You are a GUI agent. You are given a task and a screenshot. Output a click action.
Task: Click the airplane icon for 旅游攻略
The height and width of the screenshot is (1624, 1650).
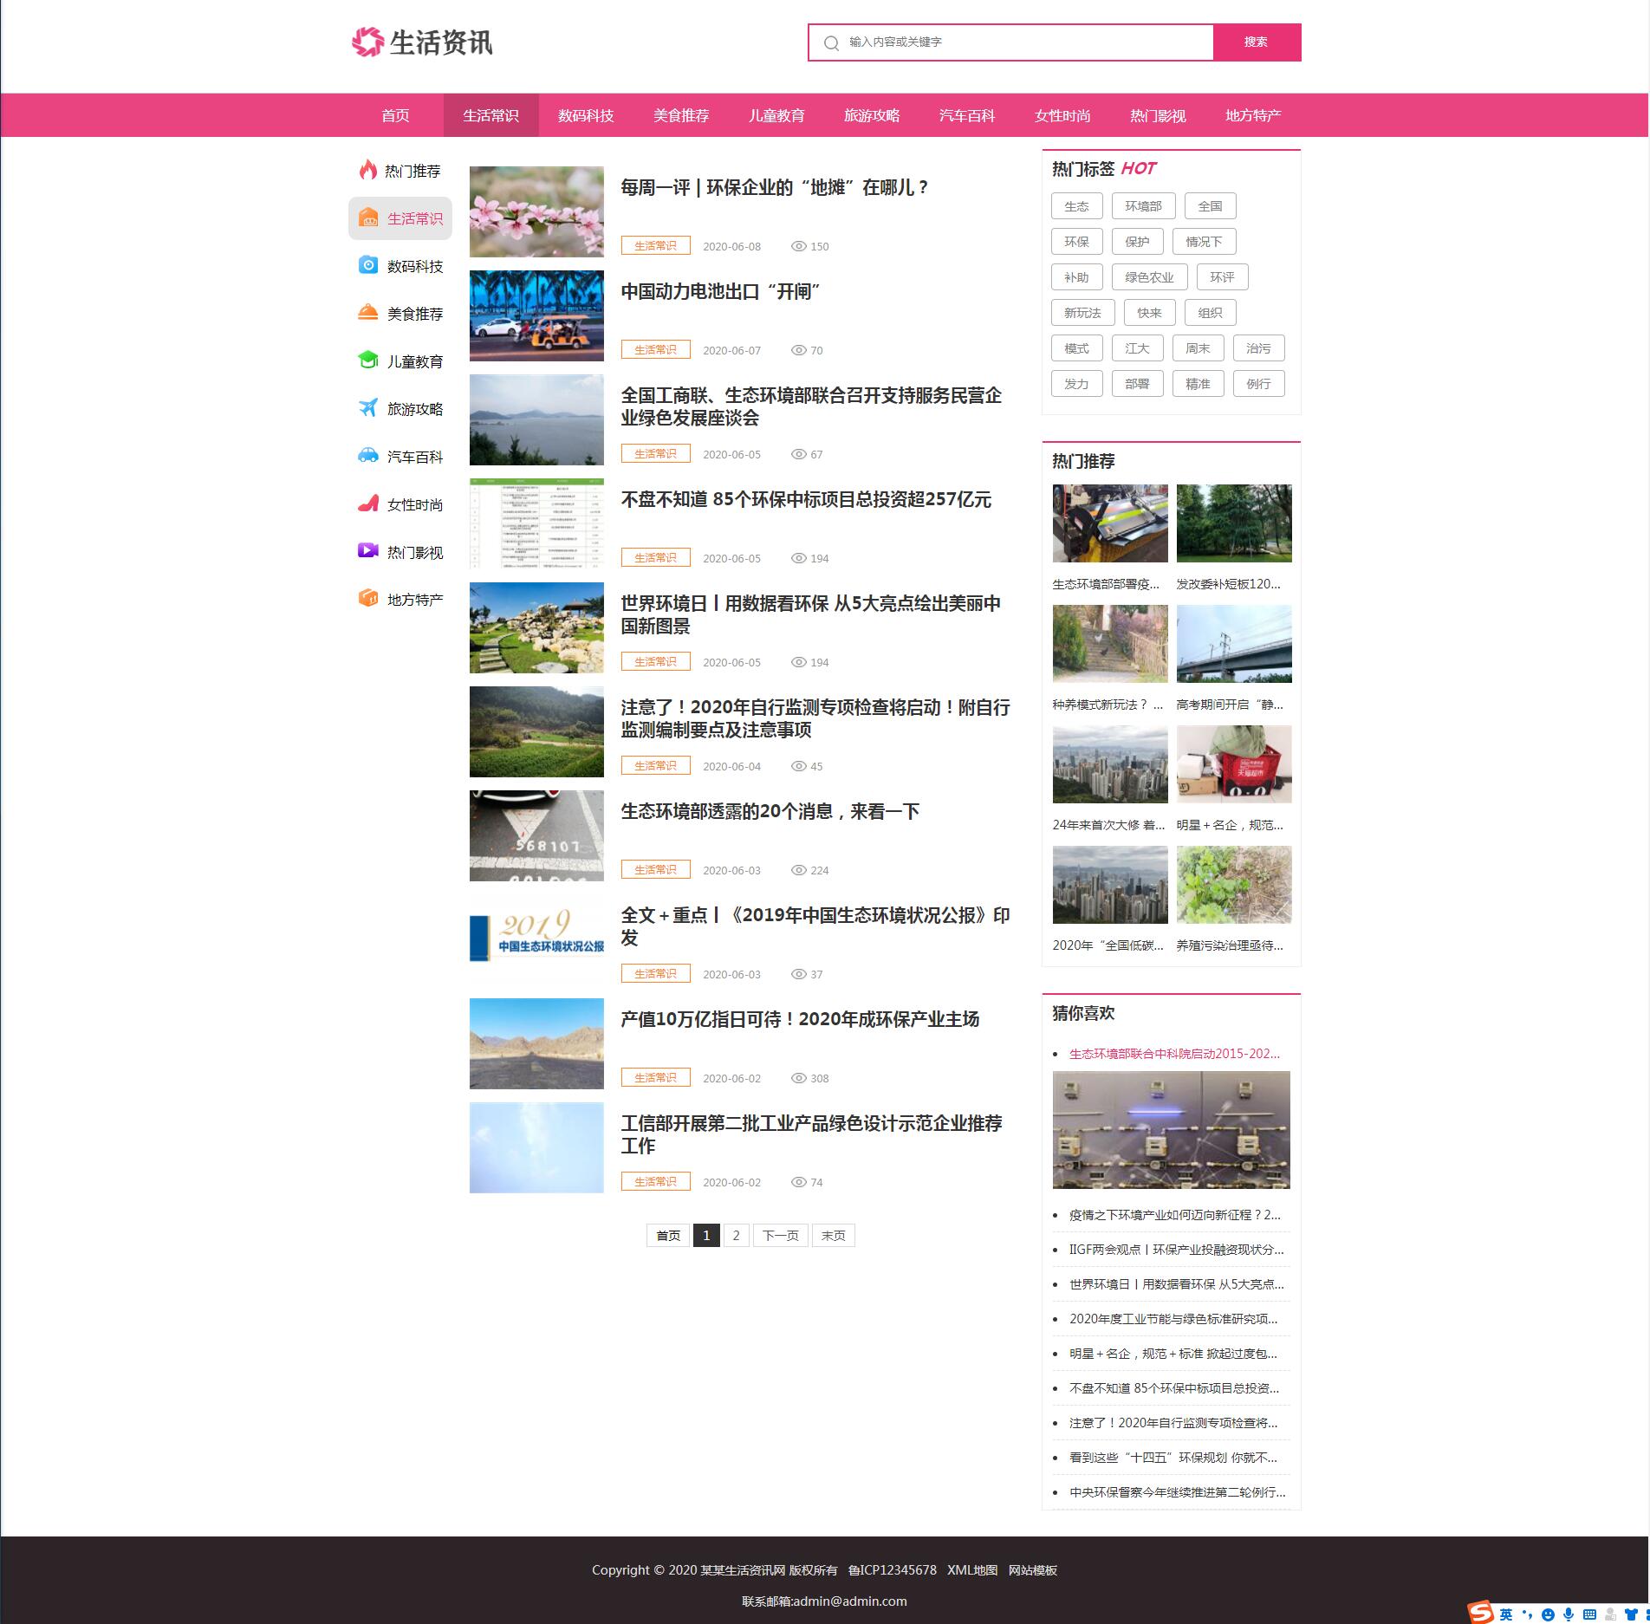pos(368,408)
